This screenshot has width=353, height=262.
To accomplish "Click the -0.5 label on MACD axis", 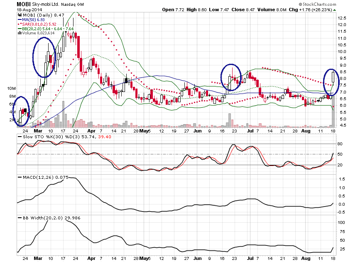I will click(x=341, y=212).
